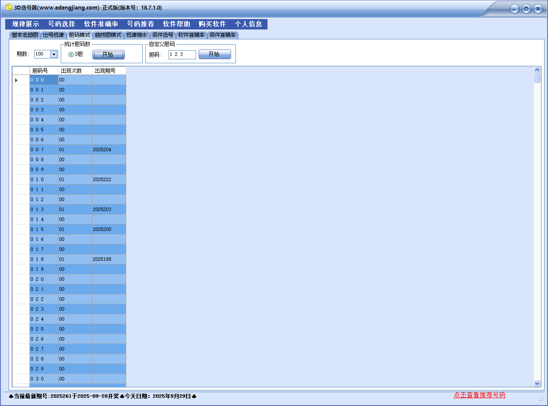Switch to the 曲线图模式 tab
This screenshot has width=548, height=406.
coord(108,35)
